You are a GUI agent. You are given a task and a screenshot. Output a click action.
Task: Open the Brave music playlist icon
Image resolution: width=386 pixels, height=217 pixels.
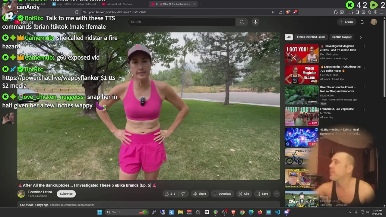point(351,12)
